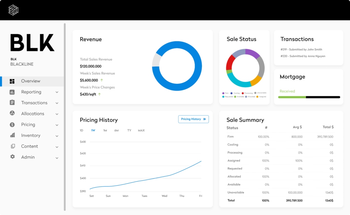Expand the Transactions menu
Viewport: 350px width, 215px height.
tap(57, 103)
